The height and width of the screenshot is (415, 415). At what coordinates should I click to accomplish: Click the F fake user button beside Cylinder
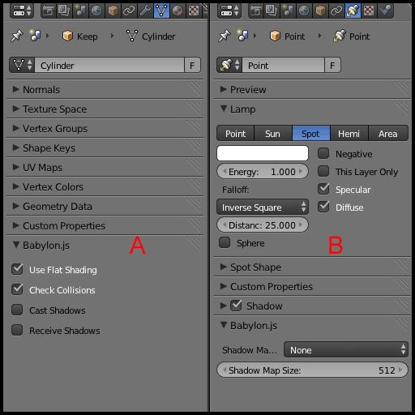(192, 65)
